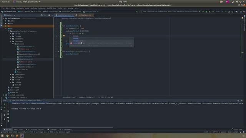The width and height of the screenshot is (246, 138).
Task: Select the LocalReturns.kt editor tab
Action: [64, 15]
